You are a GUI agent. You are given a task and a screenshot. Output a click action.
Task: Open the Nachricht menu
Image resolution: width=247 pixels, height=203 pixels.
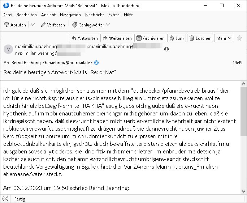[x=95, y=15]
